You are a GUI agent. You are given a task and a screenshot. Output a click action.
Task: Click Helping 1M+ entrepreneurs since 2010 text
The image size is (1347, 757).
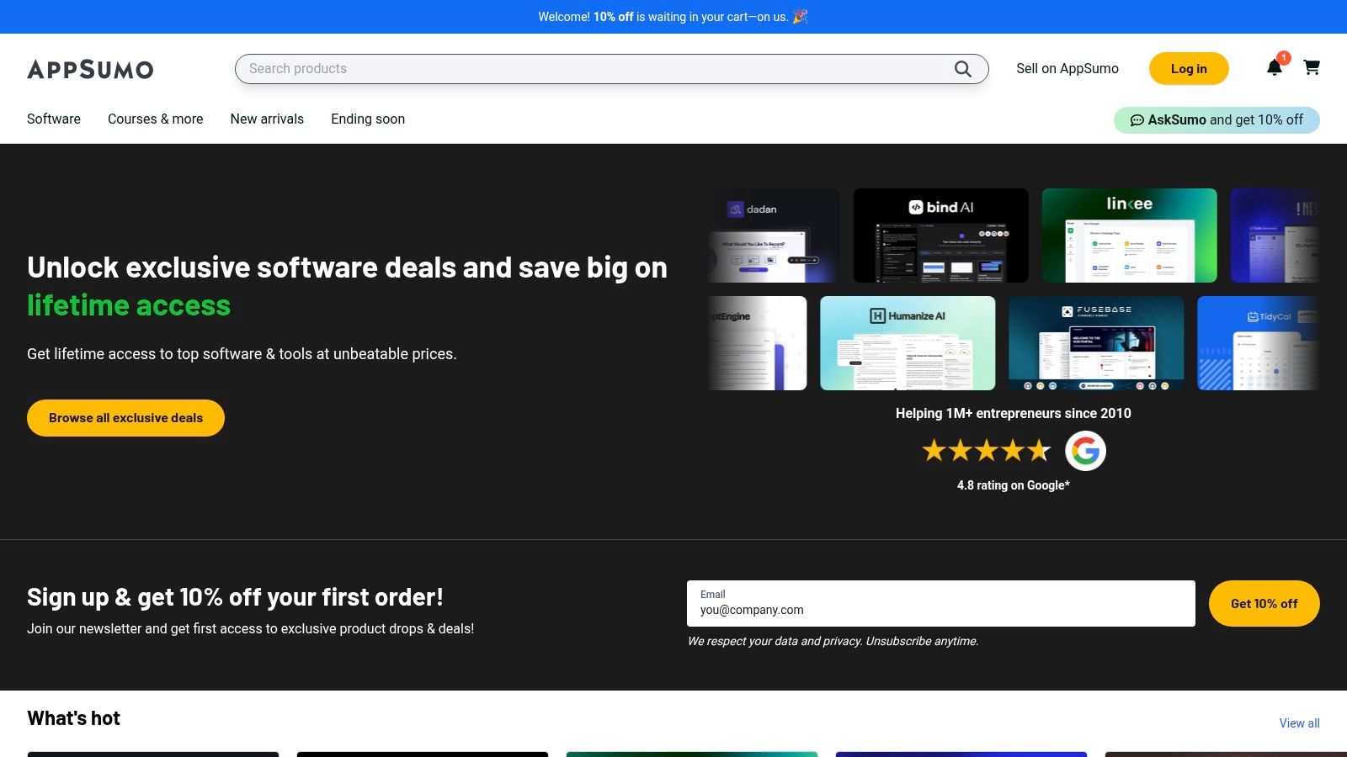pyautogui.click(x=1014, y=413)
